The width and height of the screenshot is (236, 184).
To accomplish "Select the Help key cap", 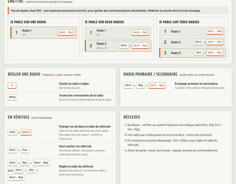I will pyautogui.click(x=12, y=97).
